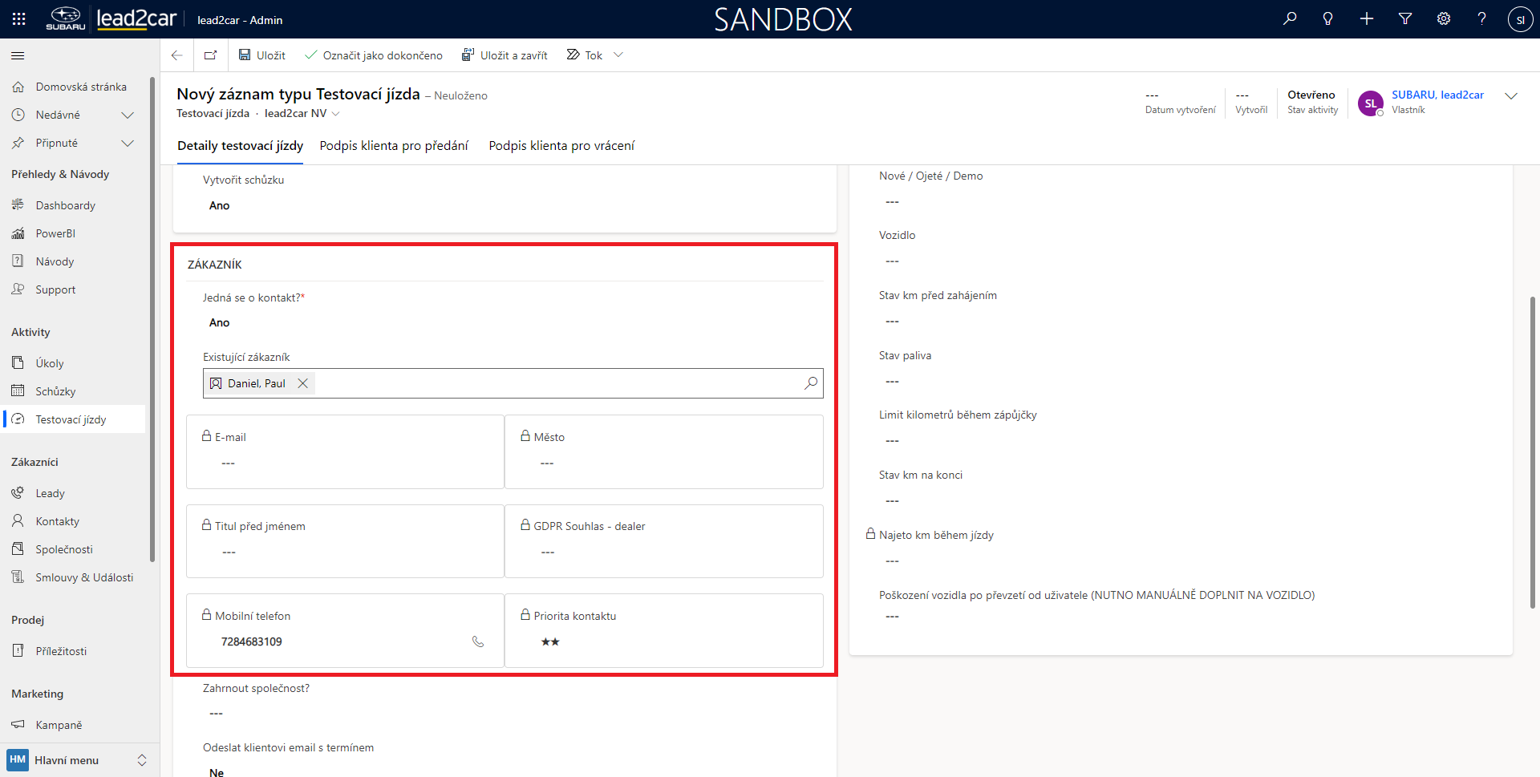Screen dimensions: 1540x777
Task: Open the settings gear icon
Action: pyautogui.click(x=1444, y=19)
